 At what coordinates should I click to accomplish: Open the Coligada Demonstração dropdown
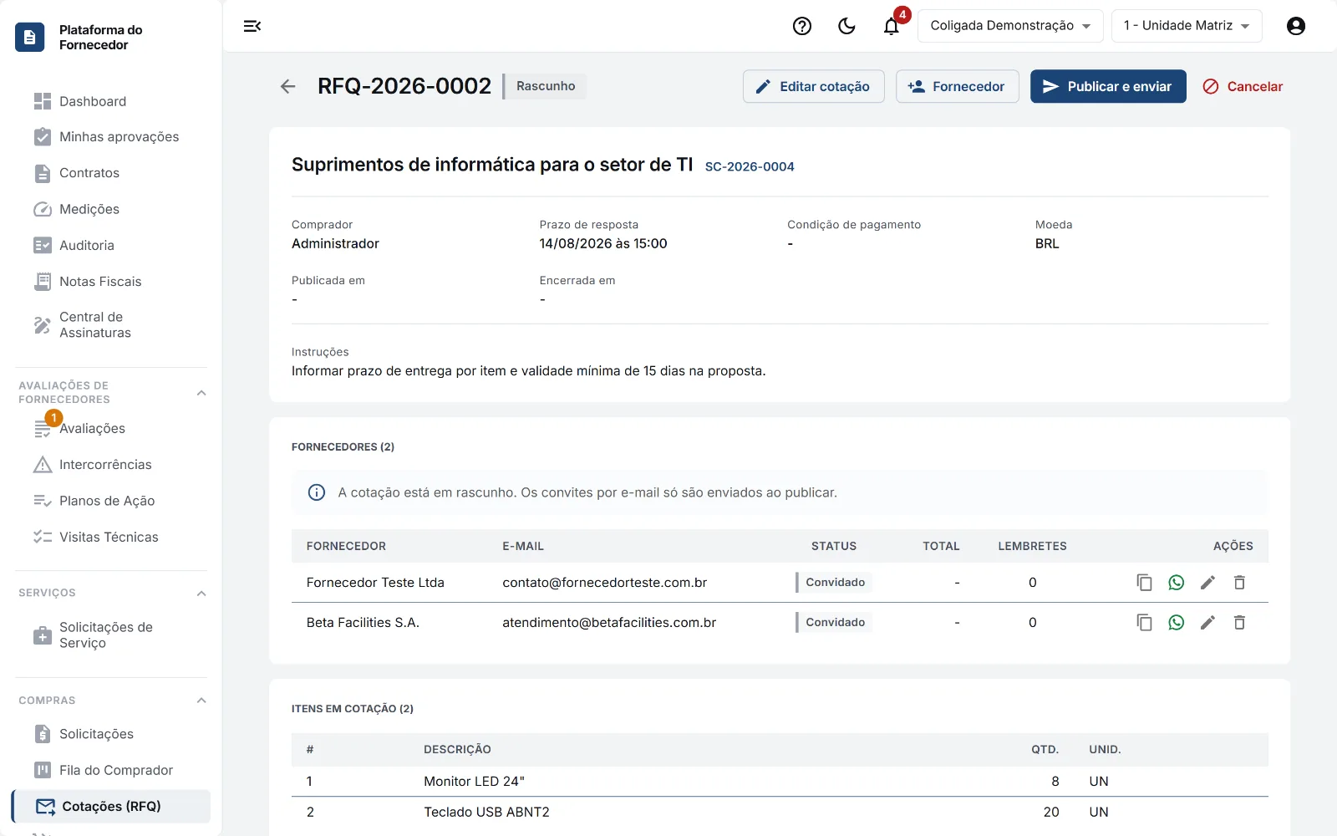tap(1010, 26)
